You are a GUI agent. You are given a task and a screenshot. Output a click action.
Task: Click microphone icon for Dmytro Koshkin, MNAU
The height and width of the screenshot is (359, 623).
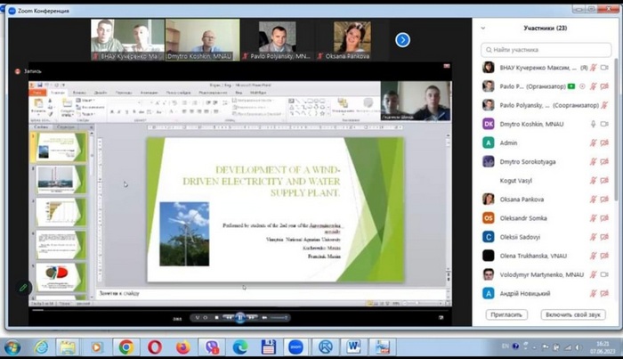(x=594, y=124)
